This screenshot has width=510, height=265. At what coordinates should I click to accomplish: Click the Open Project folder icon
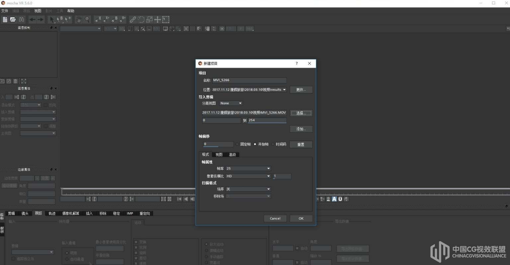(13, 20)
